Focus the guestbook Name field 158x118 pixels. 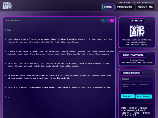(x=137, y=79)
